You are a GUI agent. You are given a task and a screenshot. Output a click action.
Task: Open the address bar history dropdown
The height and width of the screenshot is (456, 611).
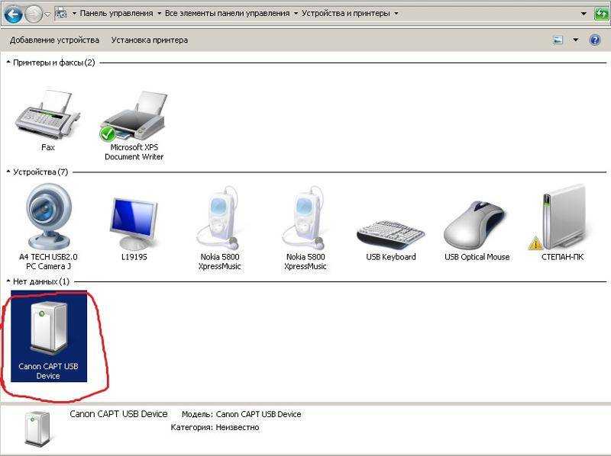[x=584, y=14]
